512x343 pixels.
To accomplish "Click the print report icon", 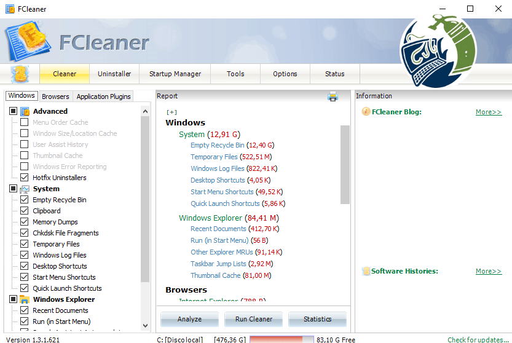I will point(333,97).
